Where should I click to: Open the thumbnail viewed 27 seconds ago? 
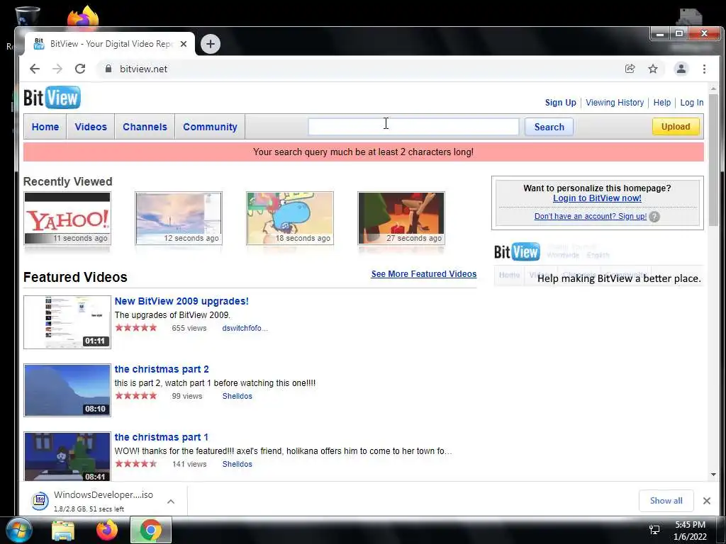[401, 218]
